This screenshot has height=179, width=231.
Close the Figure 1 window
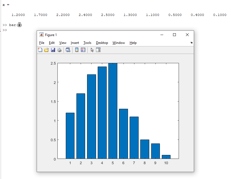click(187, 35)
